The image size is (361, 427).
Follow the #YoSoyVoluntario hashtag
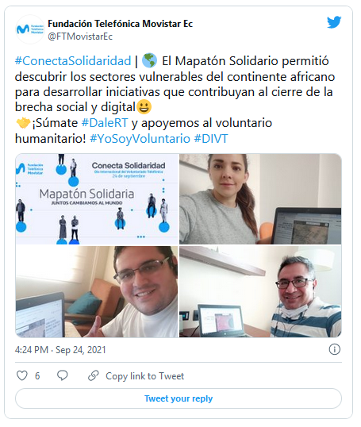click(x=140, y=139)
